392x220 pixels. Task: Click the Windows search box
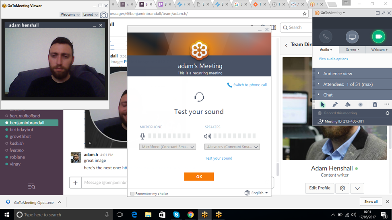(x=62, y=214)
